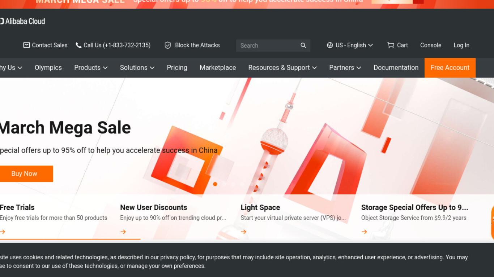Expand the Resources & Support chevron
The height and width of the screenshot is (277, 494).
click(x=315, y=68)
